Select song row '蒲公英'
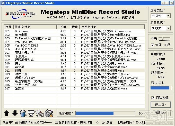The width and height of the screenshot is (175, 126). coord(74,67)
